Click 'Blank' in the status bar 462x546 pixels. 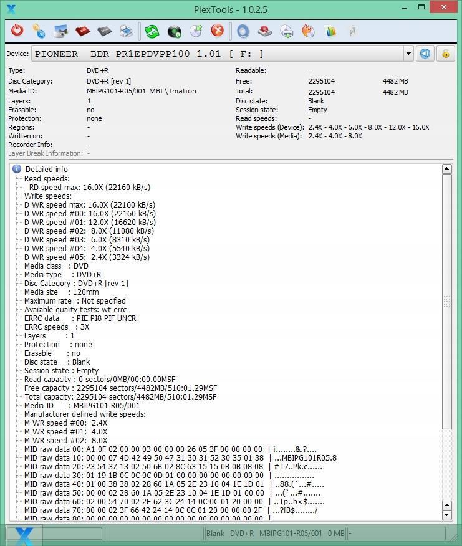[x=215, y=534]
